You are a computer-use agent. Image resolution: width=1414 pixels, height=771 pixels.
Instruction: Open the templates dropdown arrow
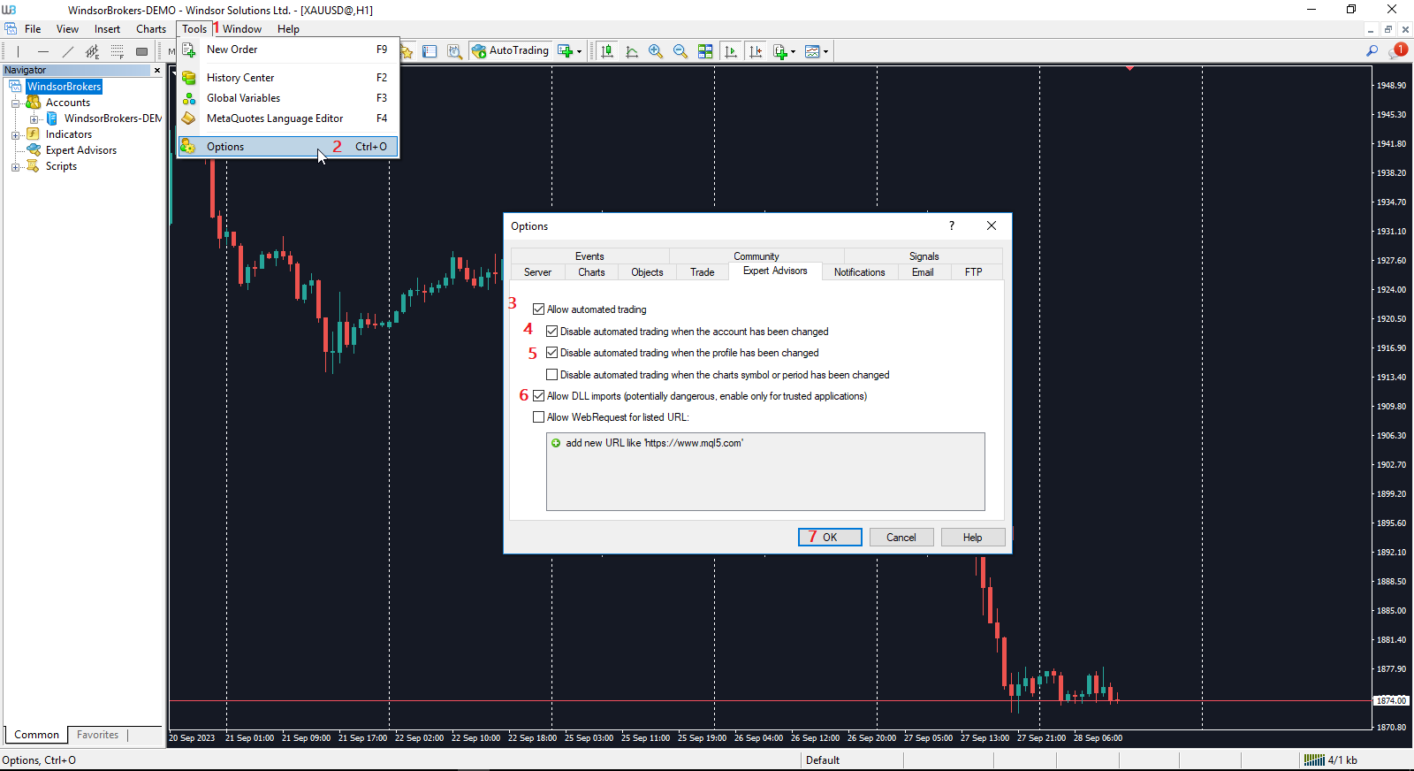pos(825,51)
